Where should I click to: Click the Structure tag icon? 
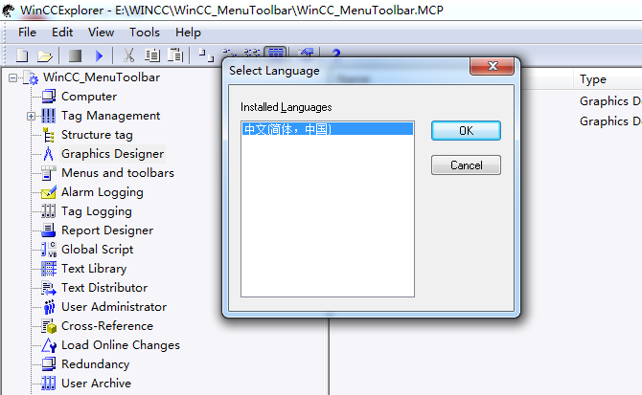(x=48, y=135)
